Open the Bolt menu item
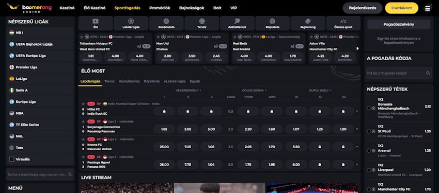 coord(217,8)
